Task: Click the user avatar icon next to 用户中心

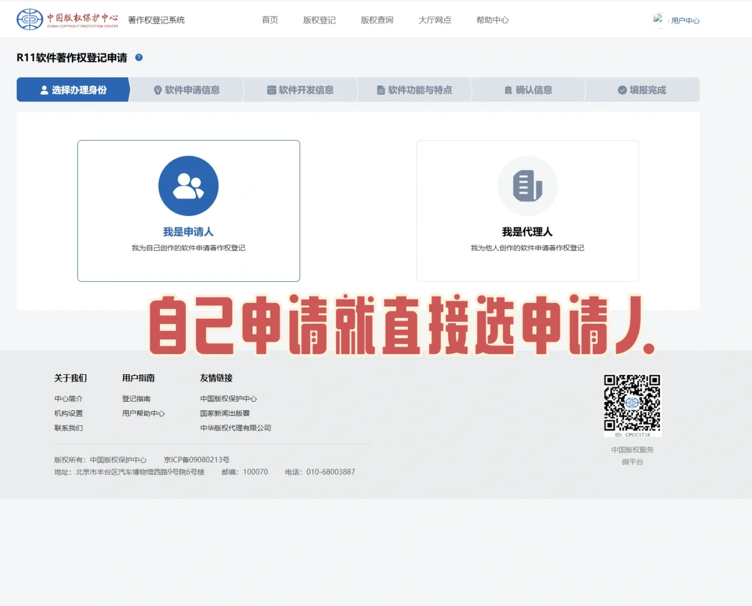Action: [658, 19]
